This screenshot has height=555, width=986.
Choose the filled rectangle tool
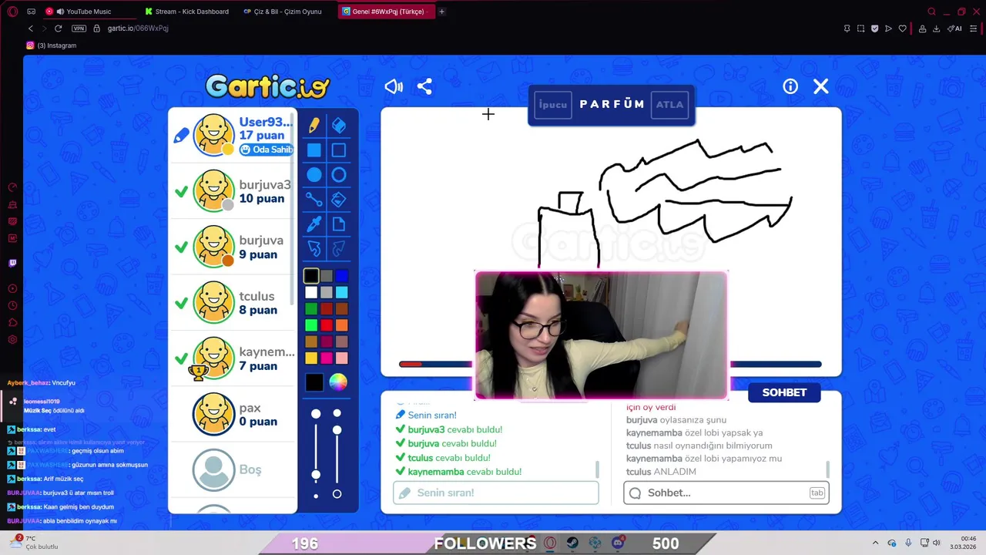(314, 150)
